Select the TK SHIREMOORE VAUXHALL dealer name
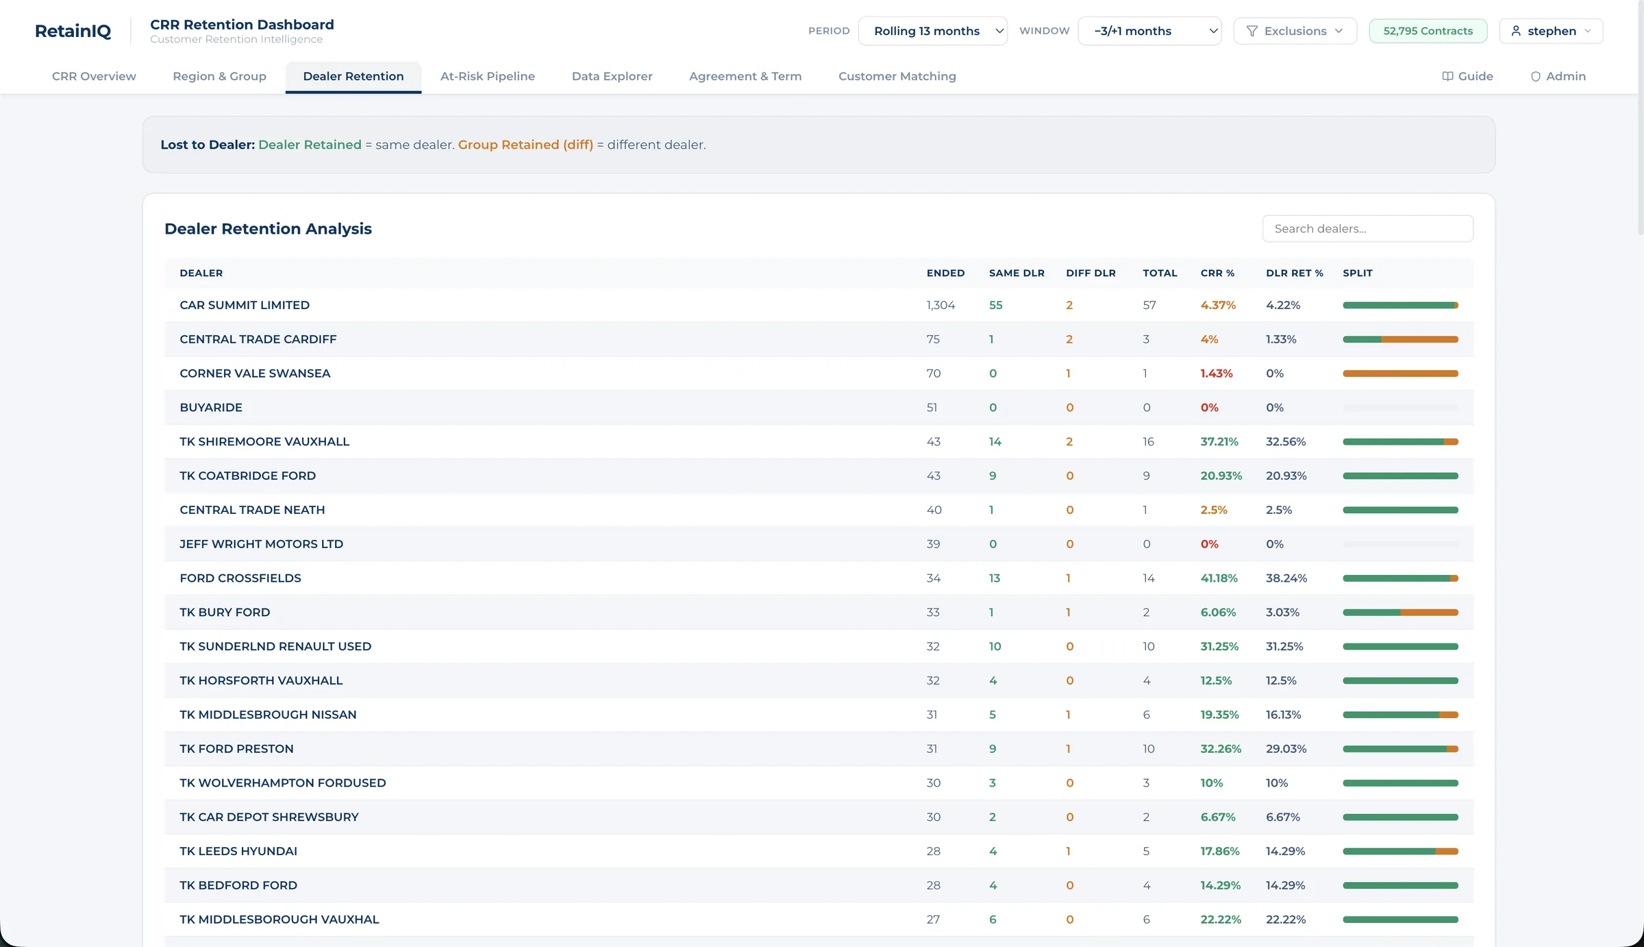Screen dimensions: 1644x947 (x=264, y=441)
